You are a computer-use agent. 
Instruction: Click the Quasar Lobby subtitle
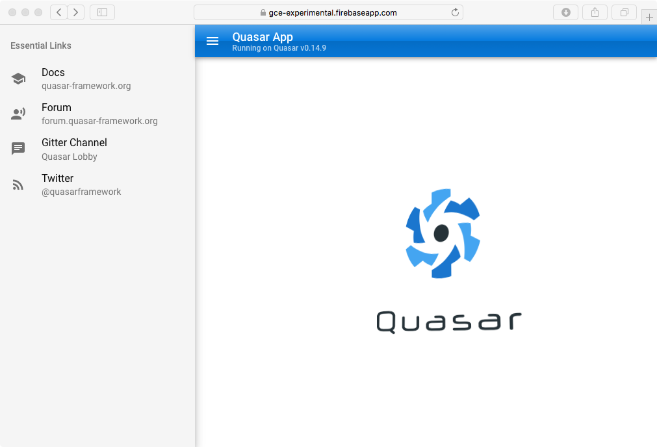point(69,157)
